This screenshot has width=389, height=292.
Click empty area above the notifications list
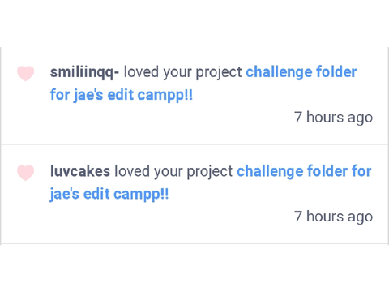click(194, 23)
